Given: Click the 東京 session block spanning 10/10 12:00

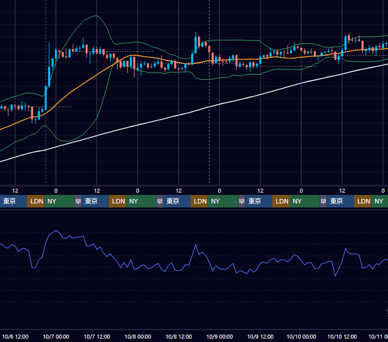Looking at the screenshot, I should point(340,201).
